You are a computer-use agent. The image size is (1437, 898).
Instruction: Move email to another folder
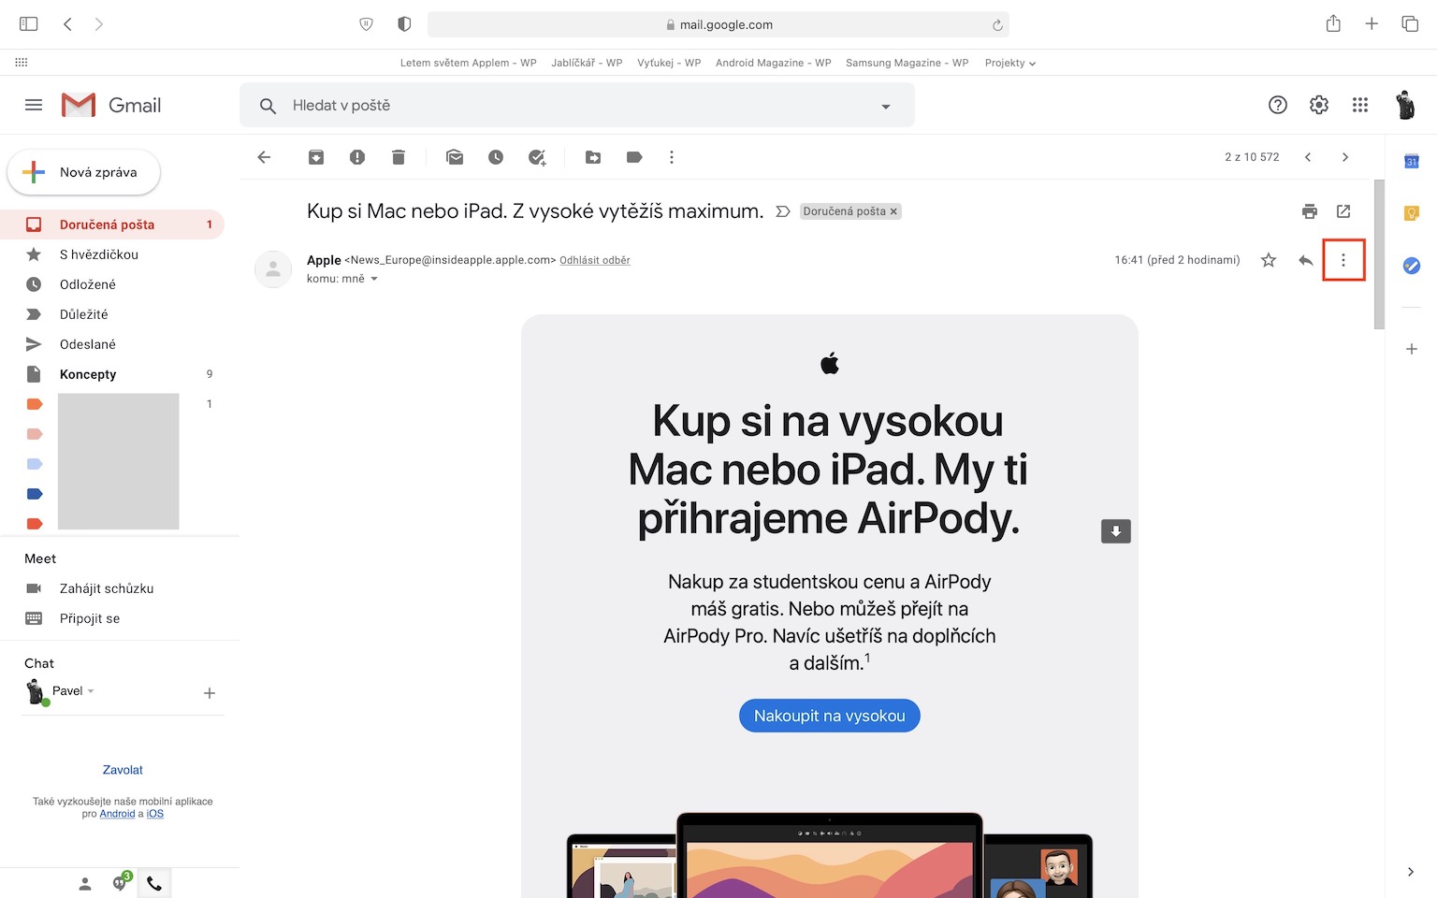[x=593, y=157]
